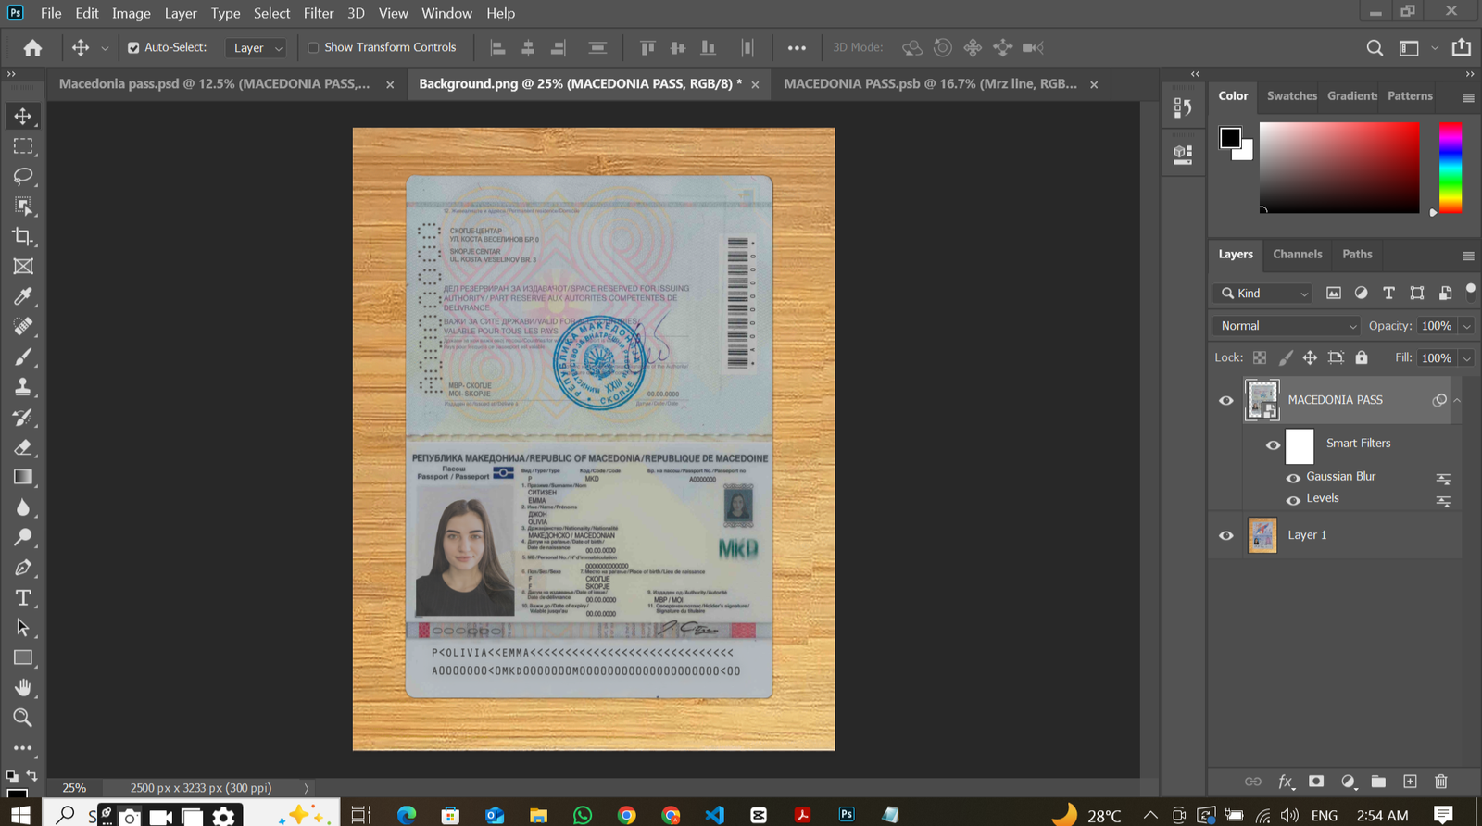Activate the Hand tool
Screen dimensions: 1482x826
click(x=23, y=687)
